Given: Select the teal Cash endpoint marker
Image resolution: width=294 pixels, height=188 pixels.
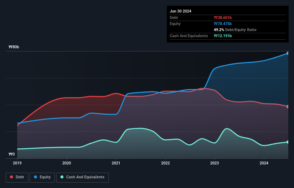Looking at the screenshot, I should (288, 142).
